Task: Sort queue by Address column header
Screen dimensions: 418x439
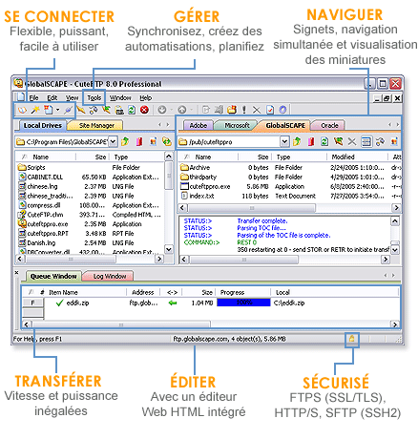Action: pyautogui.click(x=143, y=292)
